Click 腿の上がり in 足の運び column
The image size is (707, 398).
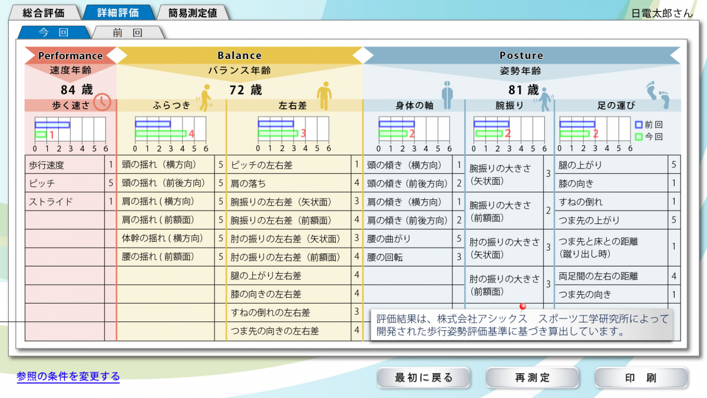point(617,165)
